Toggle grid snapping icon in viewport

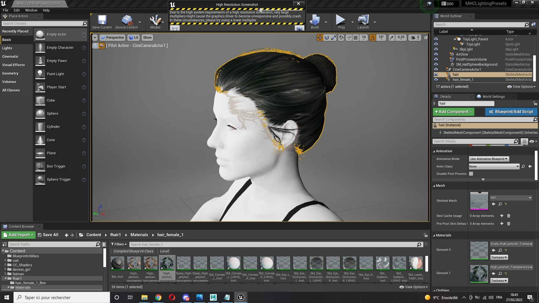click(x=355, y=37)
